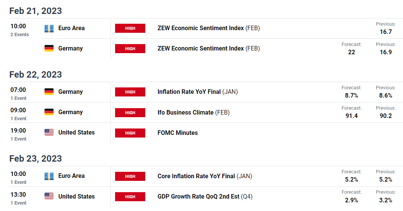The image size is (403, 211).
Task: Click the Germany flag for Ifo Business Climate
Action: pos(49,112)
